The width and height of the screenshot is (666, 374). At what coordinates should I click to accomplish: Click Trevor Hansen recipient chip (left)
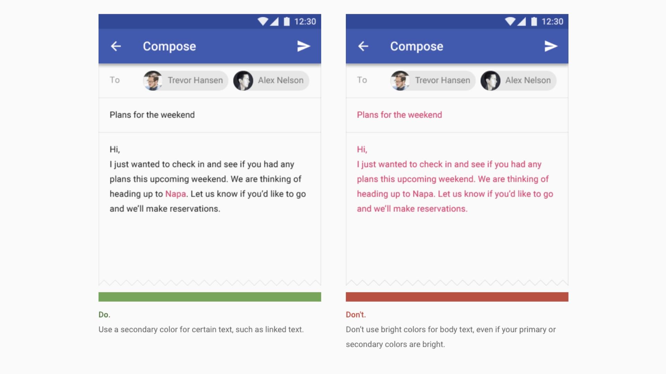182,80
